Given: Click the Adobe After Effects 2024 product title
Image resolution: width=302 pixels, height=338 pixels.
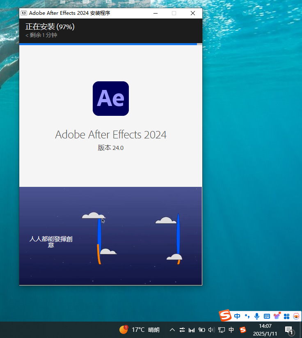Looking at the screenshot, I should click(111, 135).
